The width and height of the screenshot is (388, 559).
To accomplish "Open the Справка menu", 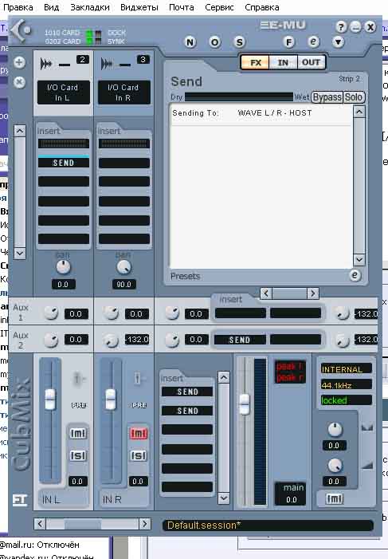I will [262, 7].
